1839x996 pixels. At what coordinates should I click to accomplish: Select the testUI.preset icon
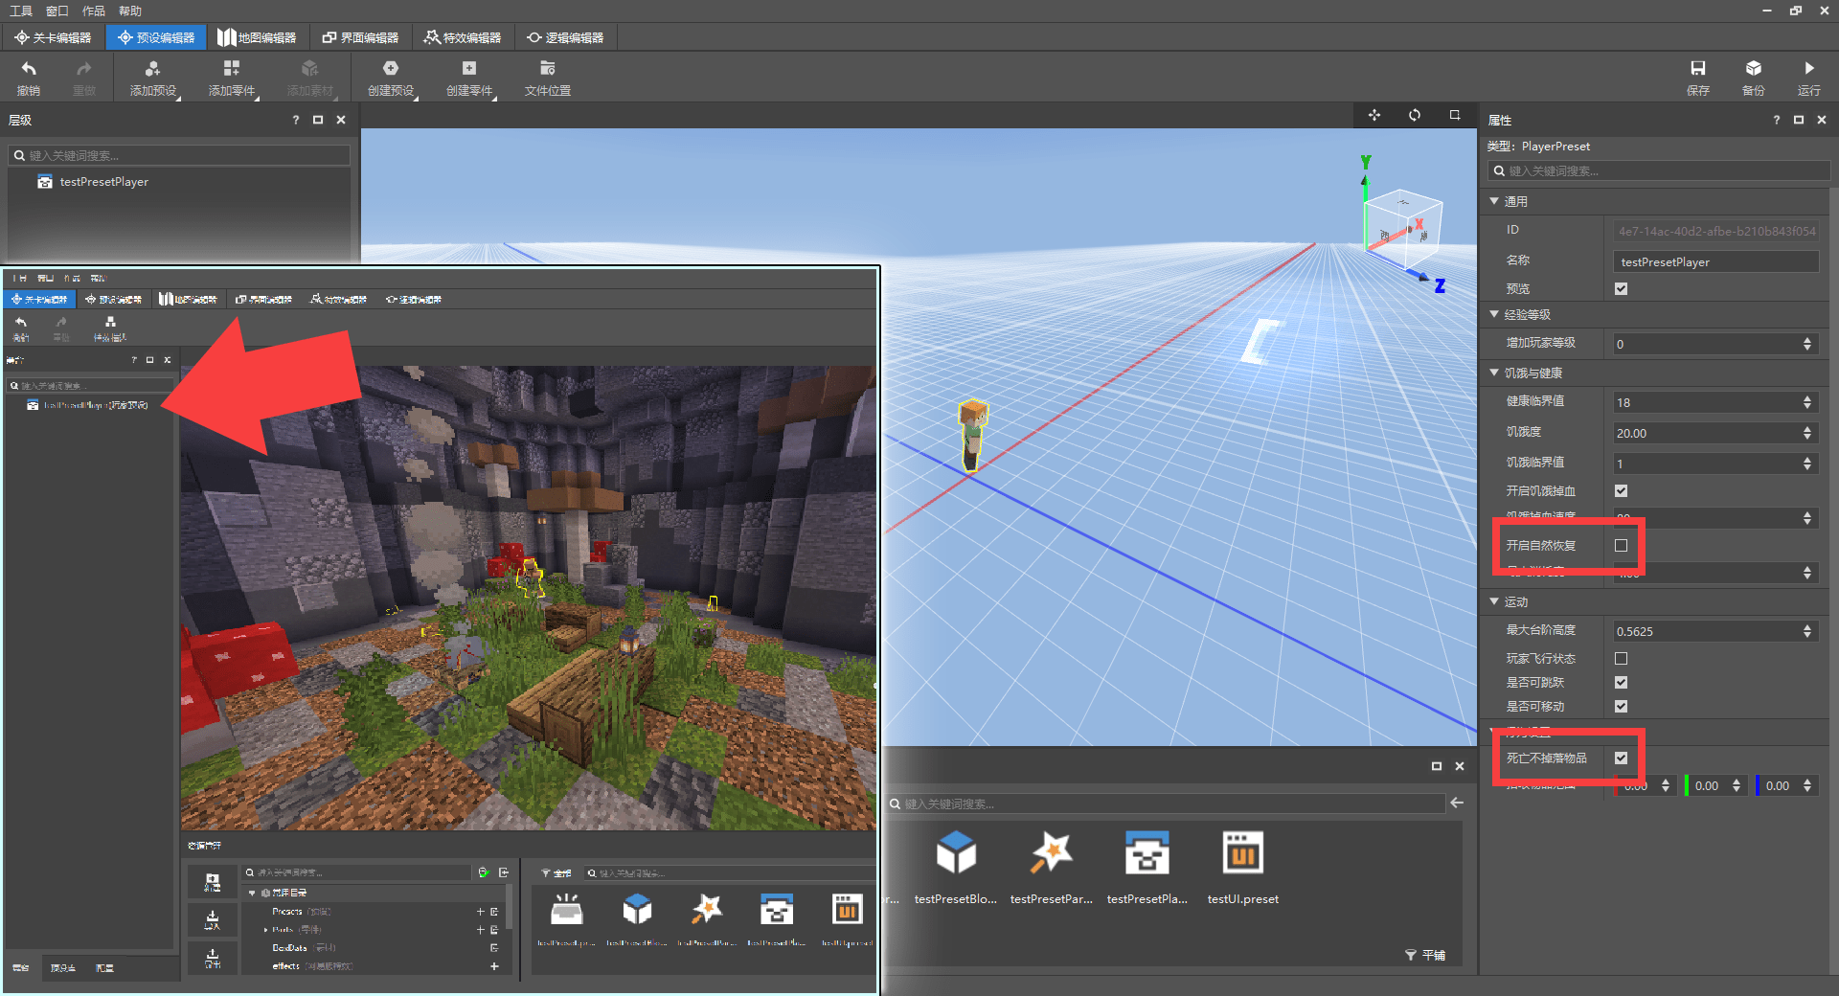coord(1242,852)
